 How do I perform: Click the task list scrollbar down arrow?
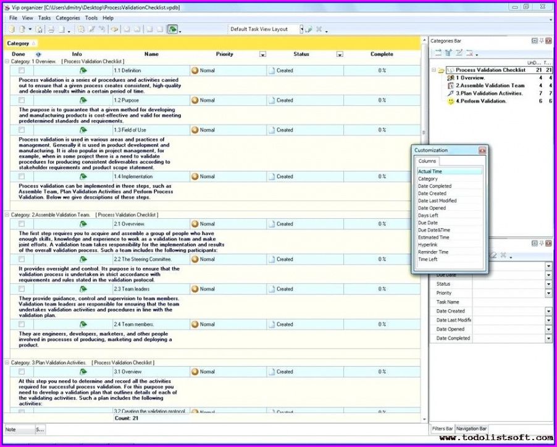tap(424, 420)
